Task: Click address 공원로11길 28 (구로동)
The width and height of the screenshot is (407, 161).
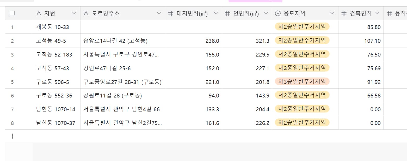Action: click(113, 95)
